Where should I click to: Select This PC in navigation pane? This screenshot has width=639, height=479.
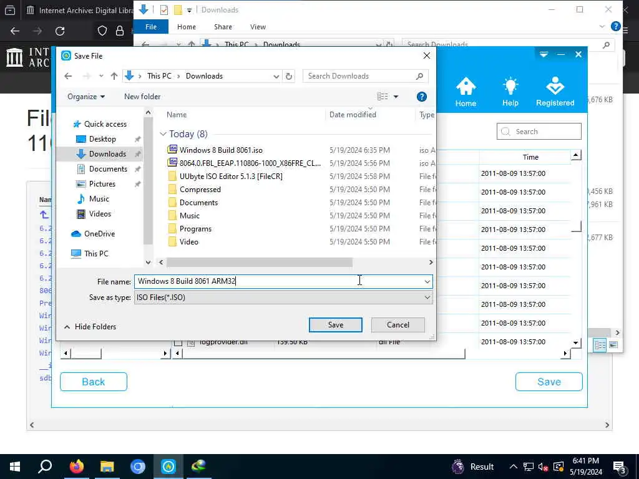(96, 253)
